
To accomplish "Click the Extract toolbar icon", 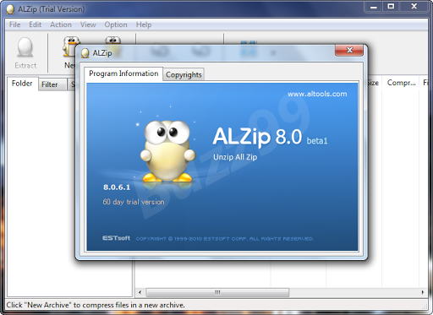I will pyautogui.click(x=25, y=52).
